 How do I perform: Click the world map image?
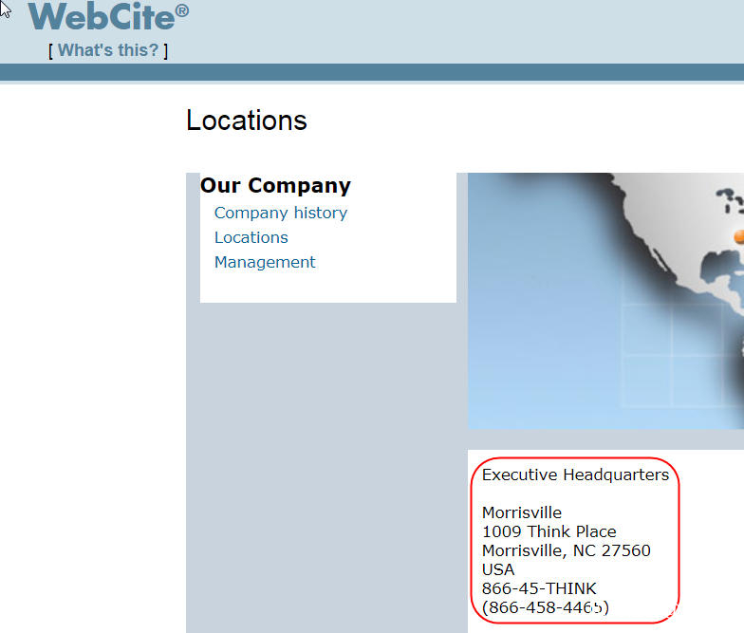[x=605, y=301]
